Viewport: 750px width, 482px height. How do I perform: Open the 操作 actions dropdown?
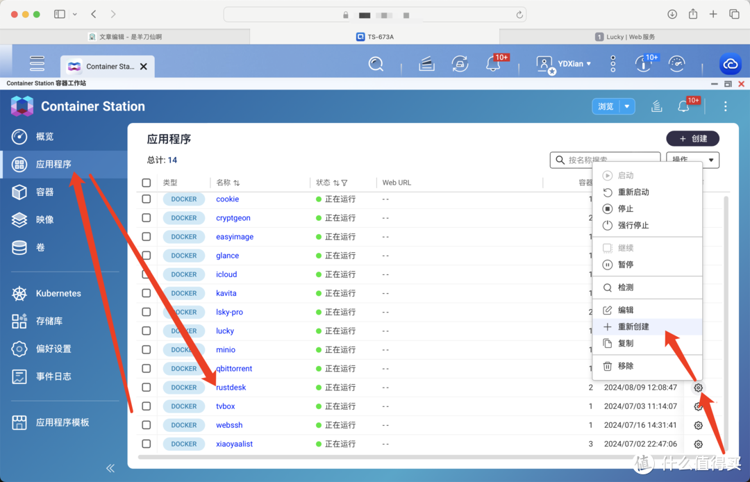[x=692, y=160]
